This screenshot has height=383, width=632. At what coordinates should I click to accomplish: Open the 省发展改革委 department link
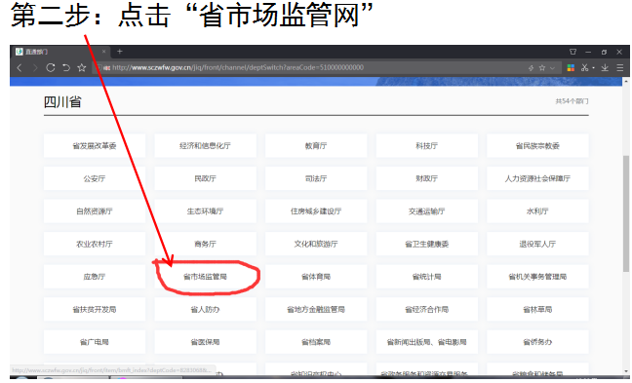(95, 146)
